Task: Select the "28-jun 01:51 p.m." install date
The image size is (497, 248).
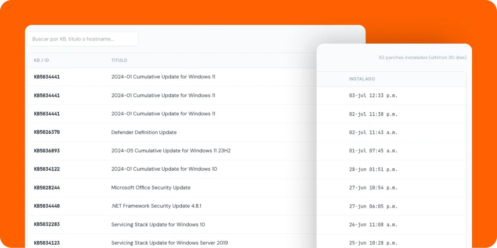Action: tap(373, 170)
